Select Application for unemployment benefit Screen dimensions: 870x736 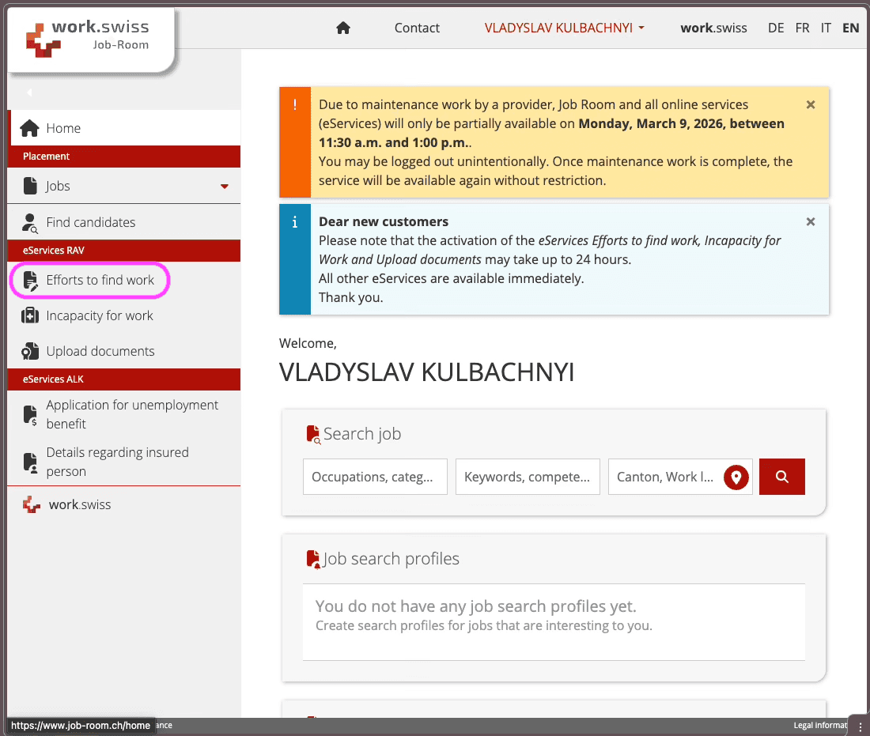(132, 414)
